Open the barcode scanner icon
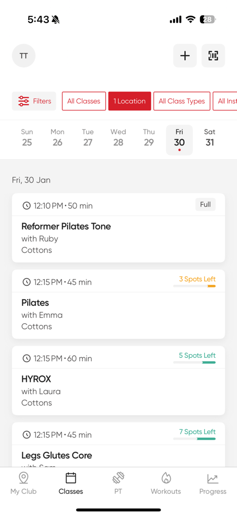Viewport: 237px width, 514px height. (x=213, y=56)
